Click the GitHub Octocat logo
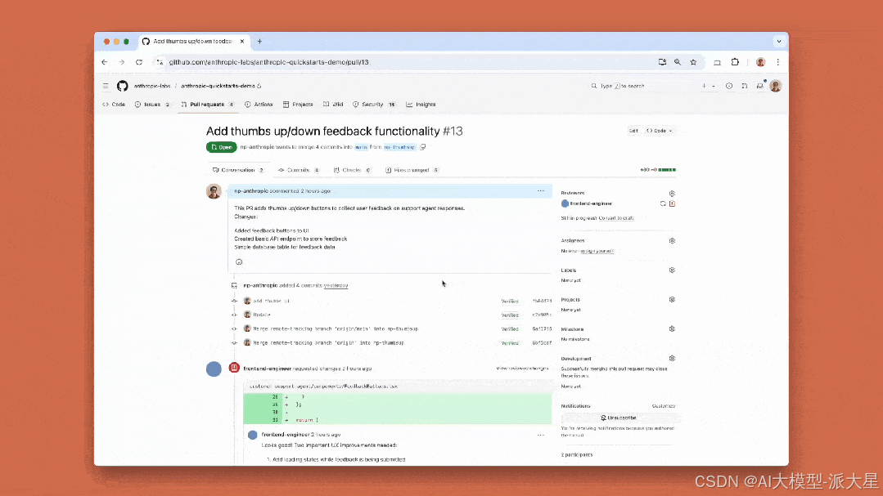Viewport: 883px width, 496px height. pyautogui.click(x=122, y=86)
